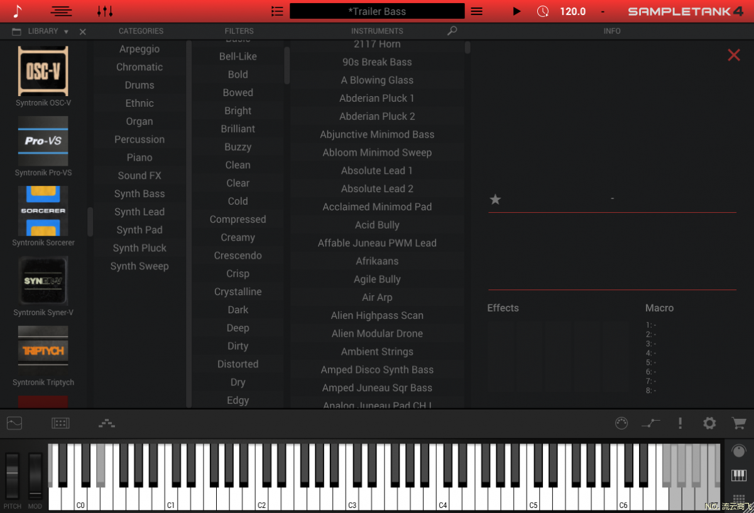Apply the Distorted filter

click(x=238, y=364)
